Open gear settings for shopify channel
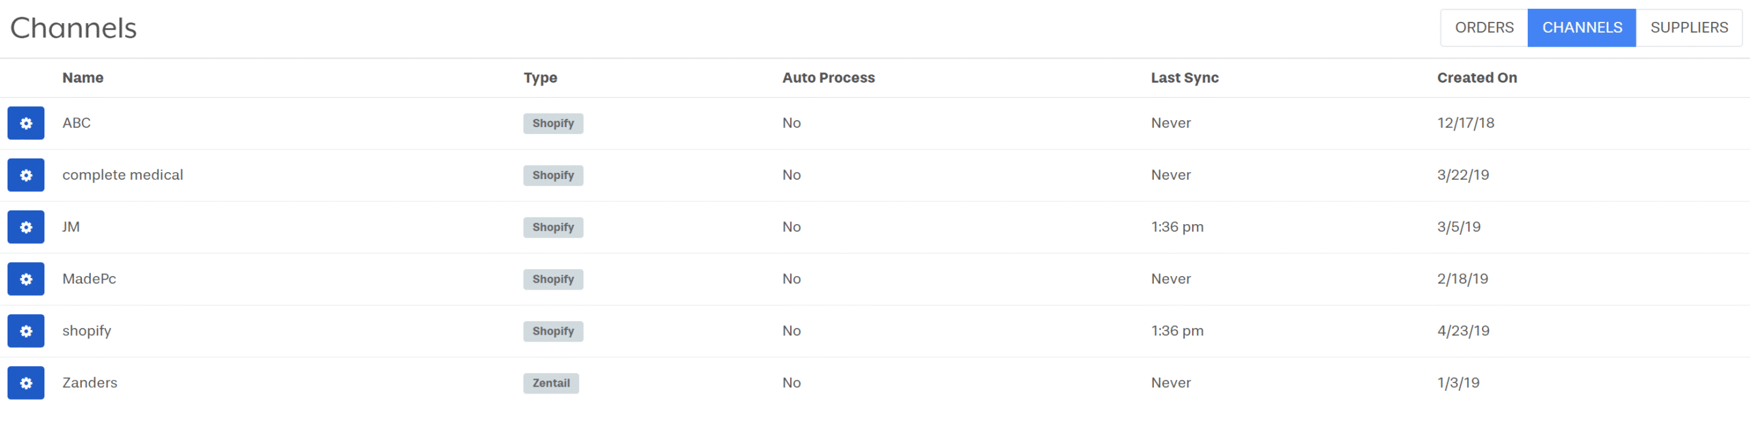1750x427 pixels. coord(26,331)
